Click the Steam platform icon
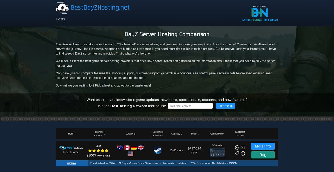The image size is (334, 172). pos(158,150)
